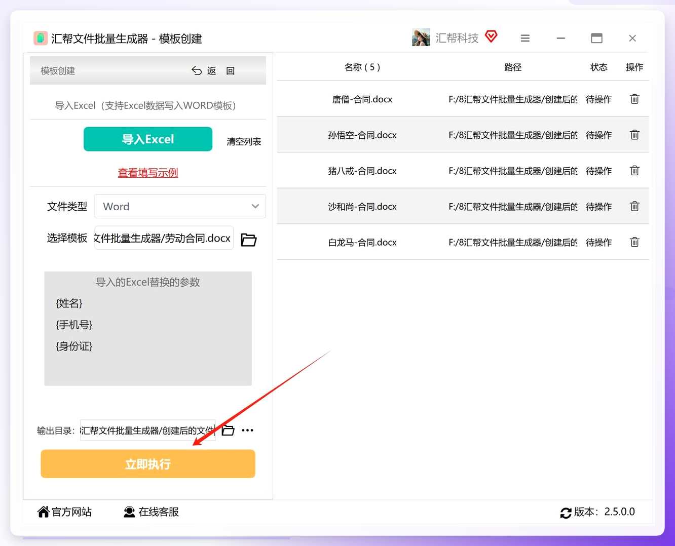Delete the 孙悟空-合同.docx row via trash icon
675x546 pixels.
click(634, 135)
